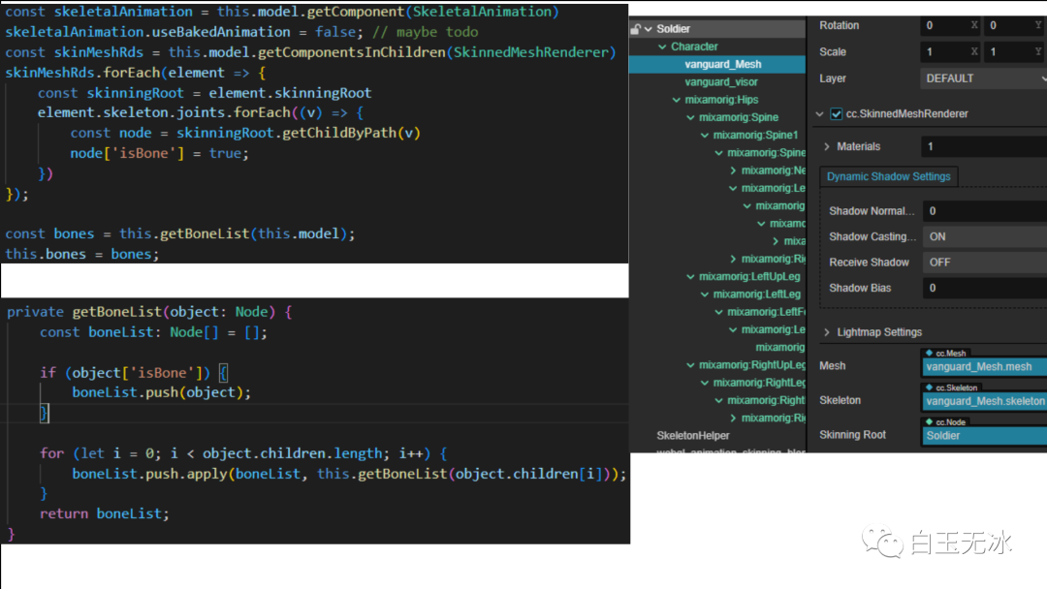The width and height of the screenshot is (1047, 589).
Task: Collapse the mixamorig:LeftUpLeg arrow
Action: 690,277
